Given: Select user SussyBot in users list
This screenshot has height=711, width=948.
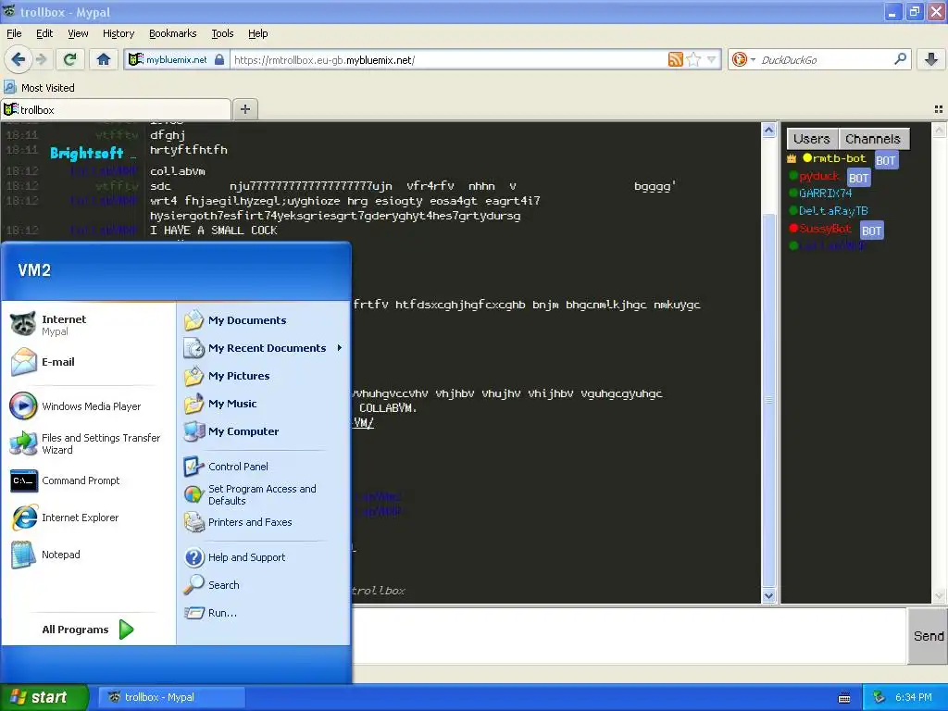Looking at the screenshot, I should (825, 229).
